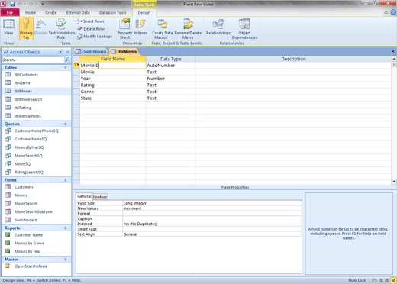Select the Design ribbon tab
The image size is (397, 284).
point(144,12)
